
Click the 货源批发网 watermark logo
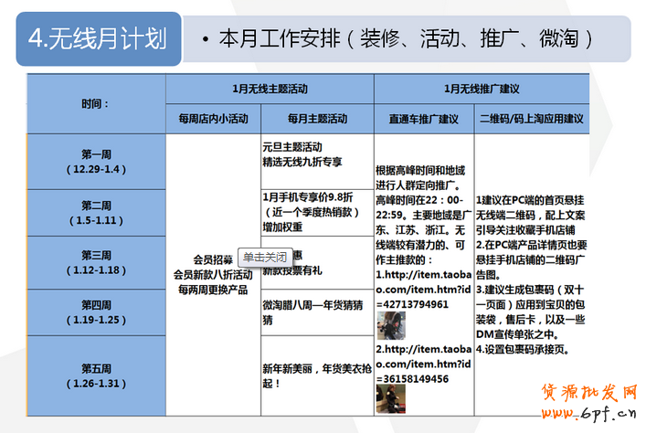pyautogui.click(x=588, y=394)
